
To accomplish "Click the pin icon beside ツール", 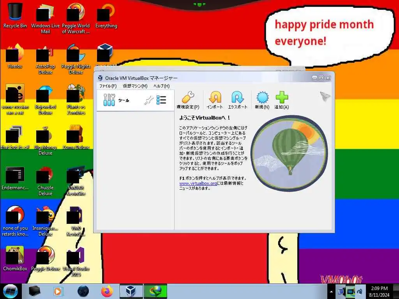I will [148, 100].
